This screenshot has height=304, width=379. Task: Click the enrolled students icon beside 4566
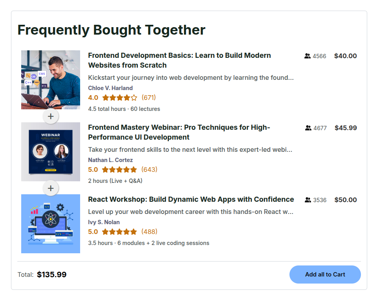click(x=308, y=56)
